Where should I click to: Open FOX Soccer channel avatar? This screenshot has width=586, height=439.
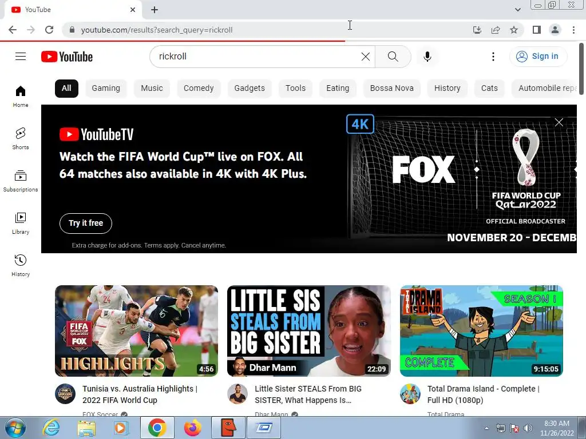pos(65,394)
